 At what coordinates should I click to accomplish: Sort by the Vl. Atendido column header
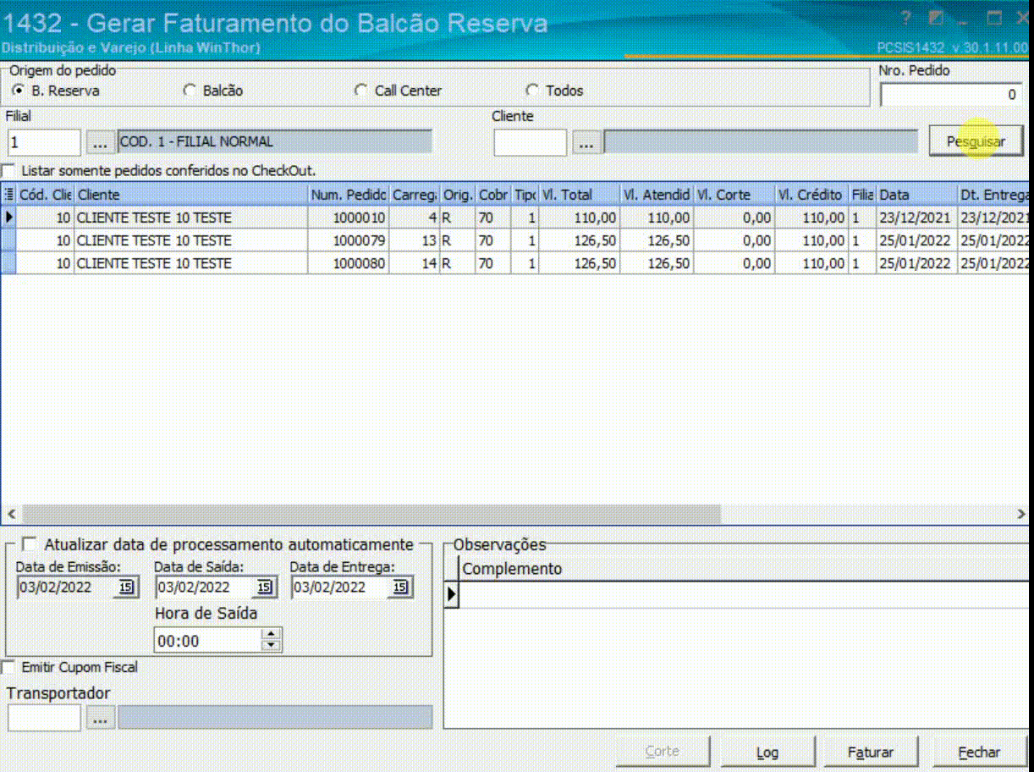pos(656,195)
